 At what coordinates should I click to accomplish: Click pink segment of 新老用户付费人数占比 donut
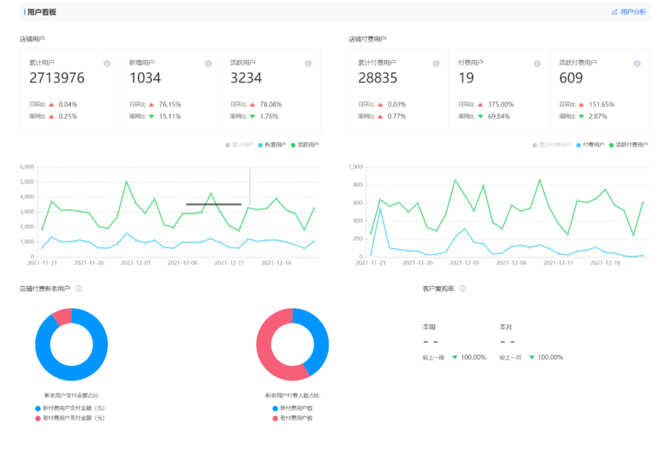coord(266,352)
